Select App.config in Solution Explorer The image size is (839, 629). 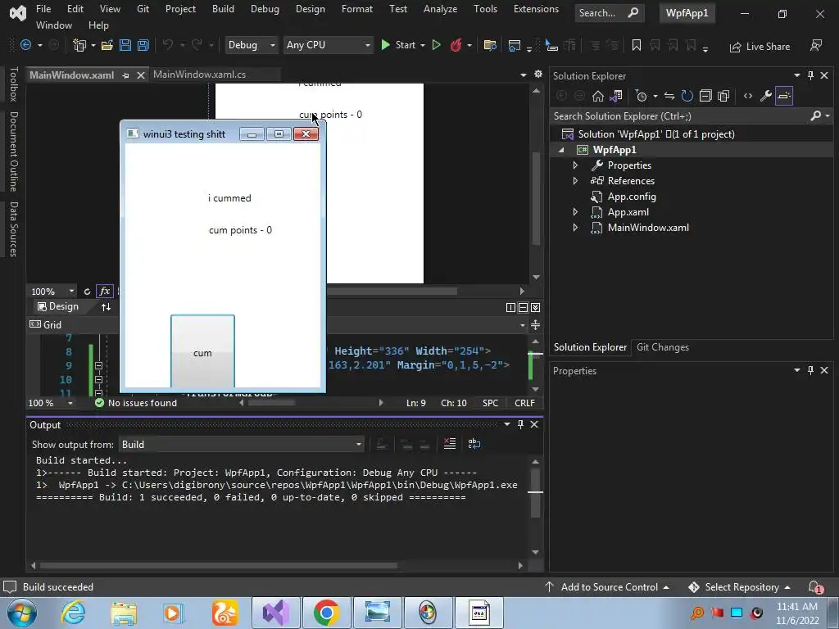click(632, 197)
